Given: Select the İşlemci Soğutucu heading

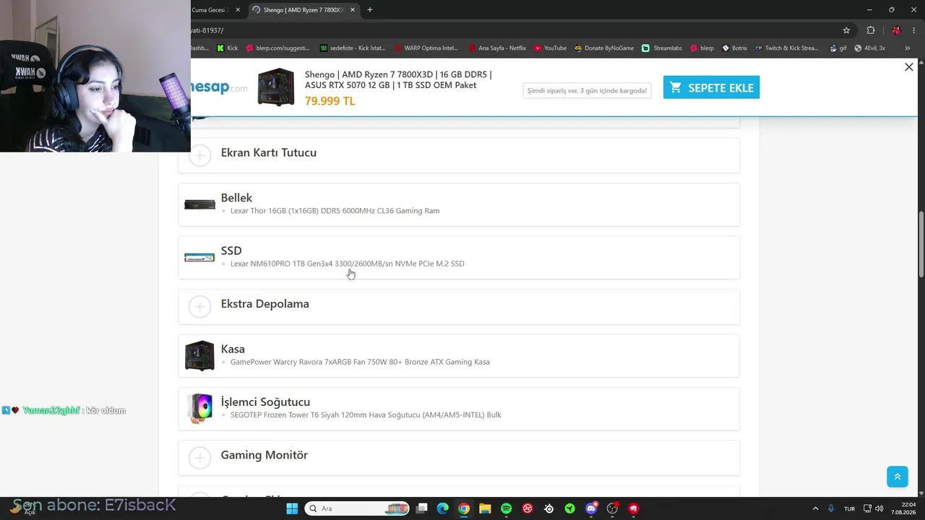Looking at the screenshot, I should [x=265, y=402].
